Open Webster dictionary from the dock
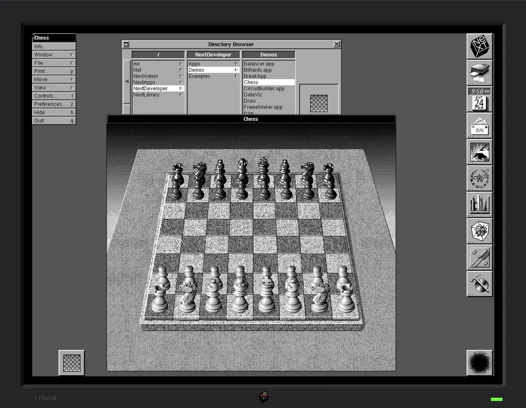 pos(480,179)
